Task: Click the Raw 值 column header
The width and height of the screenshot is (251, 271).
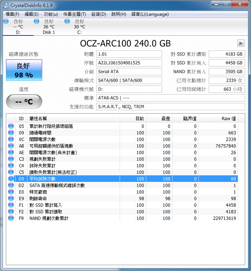Action: pyautogui.click(x=218, y=119)
